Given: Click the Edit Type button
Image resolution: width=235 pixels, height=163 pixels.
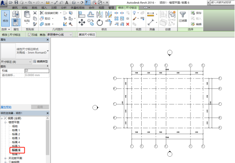Looking at the screenshot, I should [x=40, y=62].
